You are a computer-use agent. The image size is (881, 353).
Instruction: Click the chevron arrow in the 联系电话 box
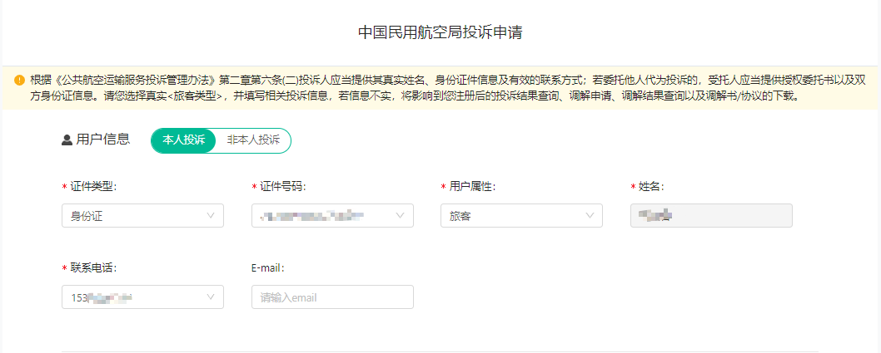click(x=211, y=297)
